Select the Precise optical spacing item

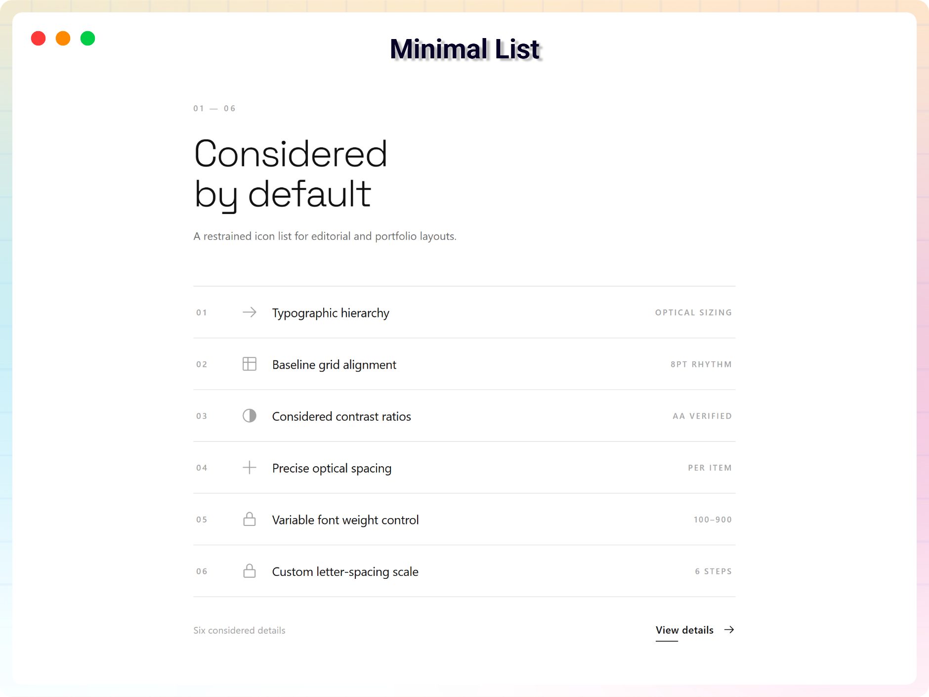click(464, 468)
